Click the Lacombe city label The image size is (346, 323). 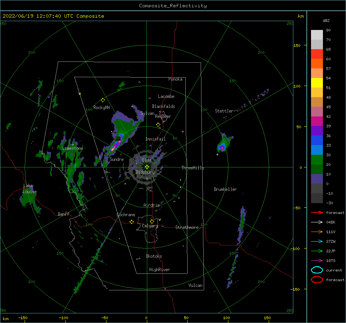point(166,96)
